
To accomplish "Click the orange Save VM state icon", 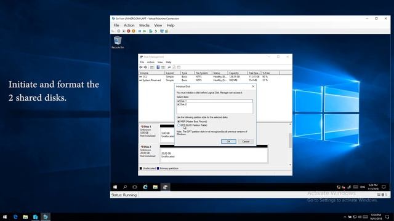I will coord(134,31).
